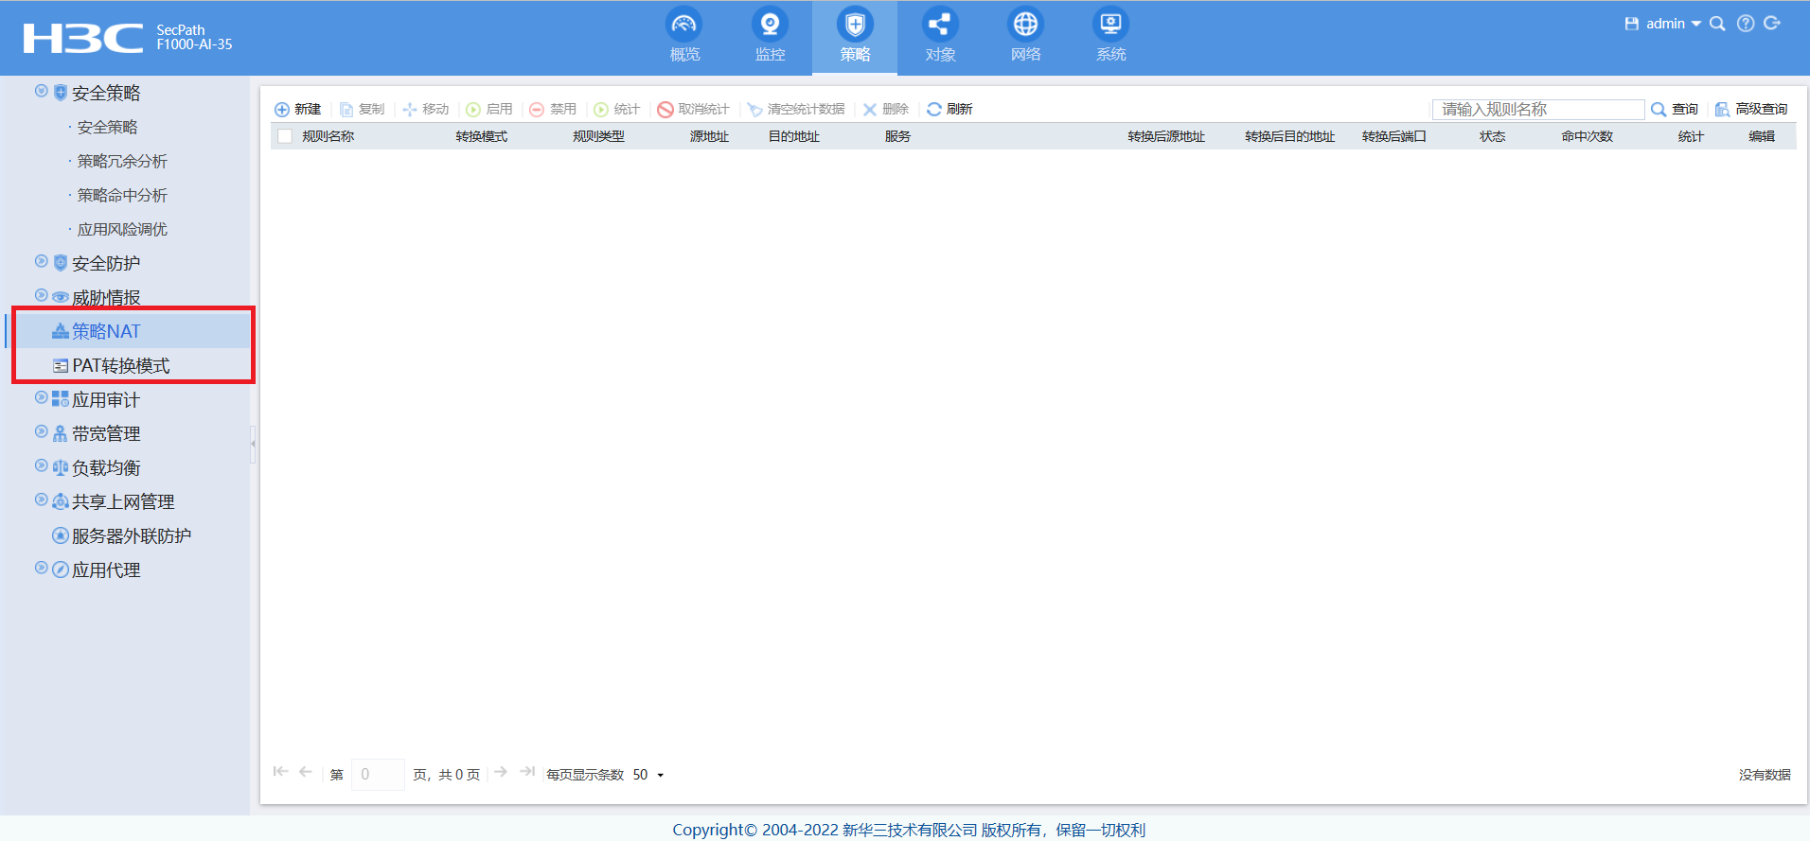
Task: Open the rows-per-page dropdown showing 50
Action: point(648,775)
